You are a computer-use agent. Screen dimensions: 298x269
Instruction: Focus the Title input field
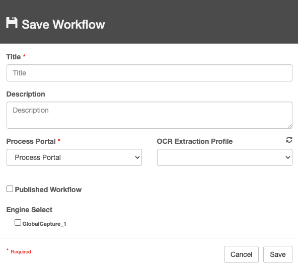(150, 73)
